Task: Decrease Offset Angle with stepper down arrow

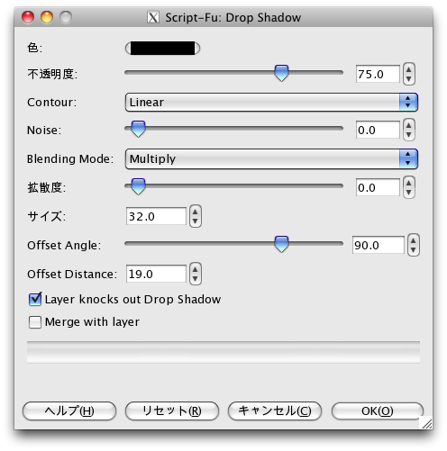Action: pos(414,250)
